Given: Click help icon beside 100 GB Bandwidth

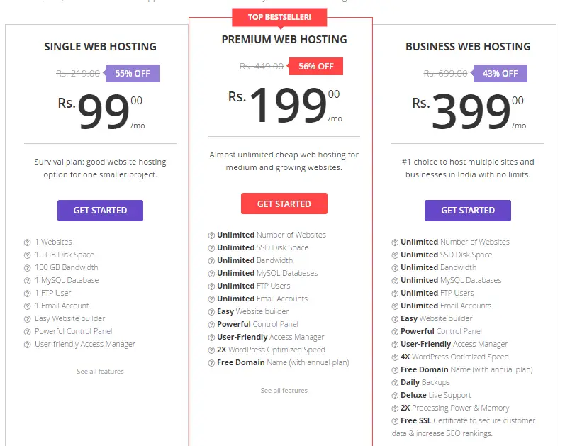Looking at the screenshot, I should (27, 268).
